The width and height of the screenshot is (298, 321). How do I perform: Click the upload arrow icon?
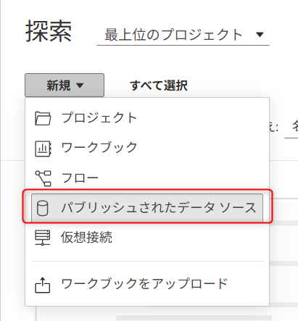[43, 285]
